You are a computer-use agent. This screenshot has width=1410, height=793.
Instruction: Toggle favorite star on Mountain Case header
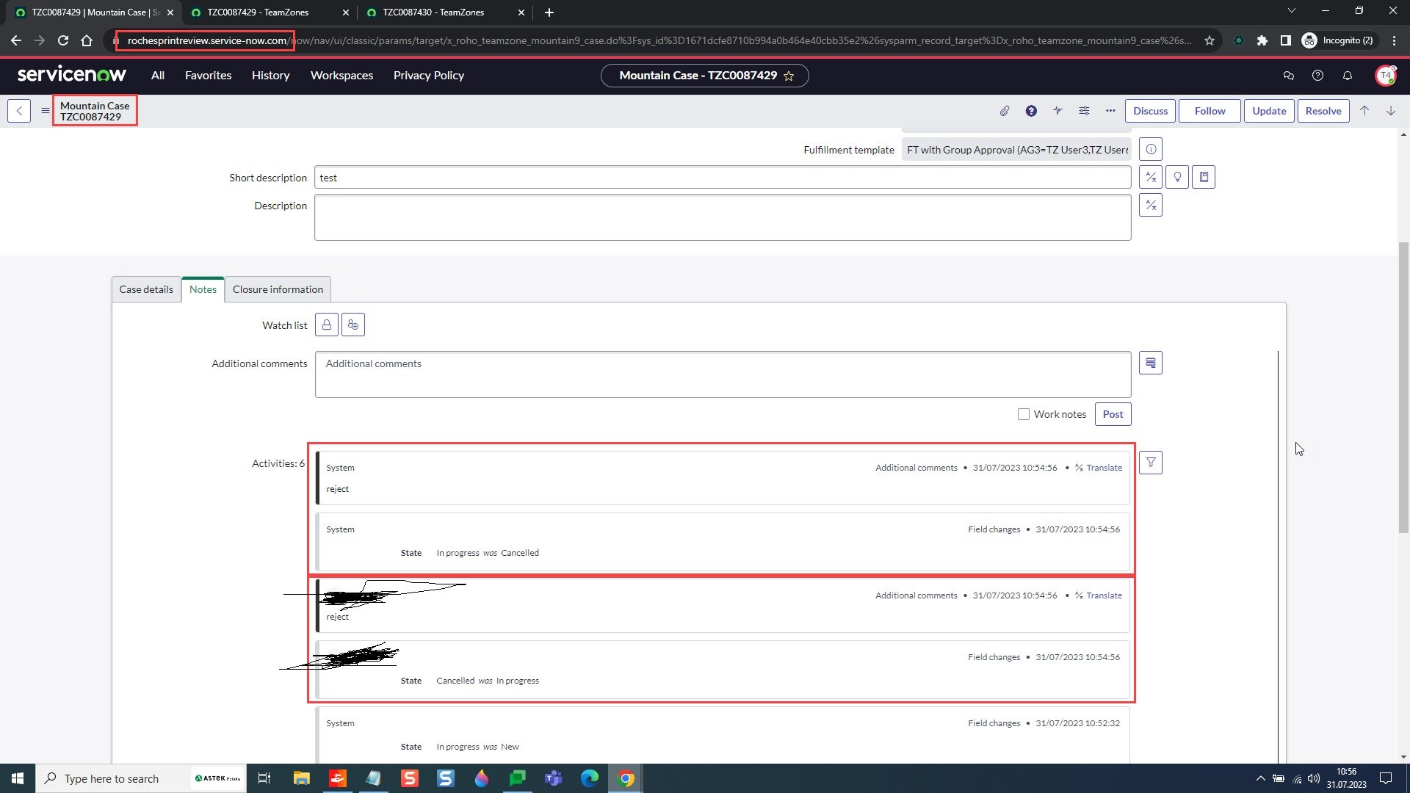point(790,76)
